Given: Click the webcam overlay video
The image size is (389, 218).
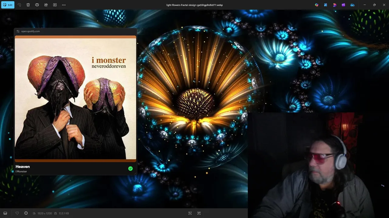Looking at the screenshot, I should 318,165.
